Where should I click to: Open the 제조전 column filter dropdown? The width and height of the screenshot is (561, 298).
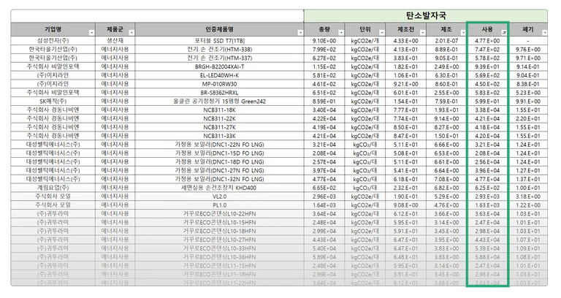click(422, 33)
